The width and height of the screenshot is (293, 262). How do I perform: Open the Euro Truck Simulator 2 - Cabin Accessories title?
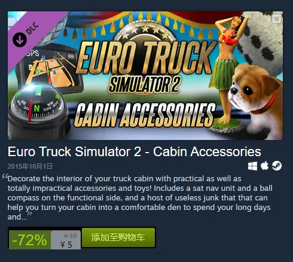pos(134,151)
